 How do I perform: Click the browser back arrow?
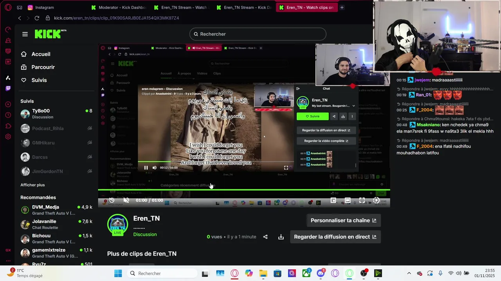[20, 18]
